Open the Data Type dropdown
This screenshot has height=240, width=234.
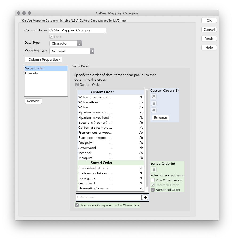pos(66,43)
